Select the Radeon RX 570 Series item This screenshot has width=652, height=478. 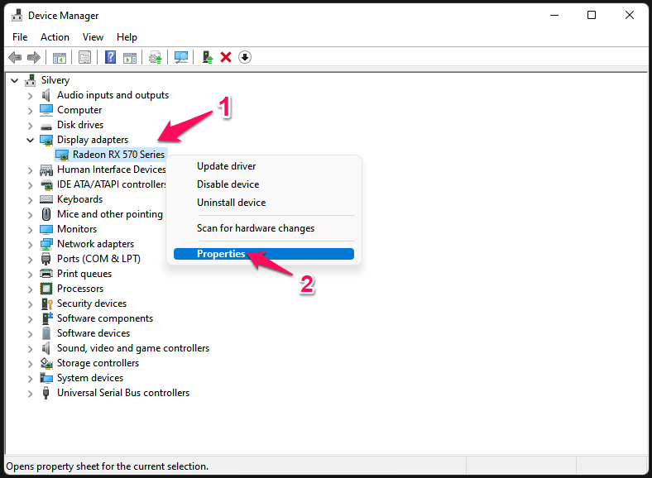pos(118,155)
